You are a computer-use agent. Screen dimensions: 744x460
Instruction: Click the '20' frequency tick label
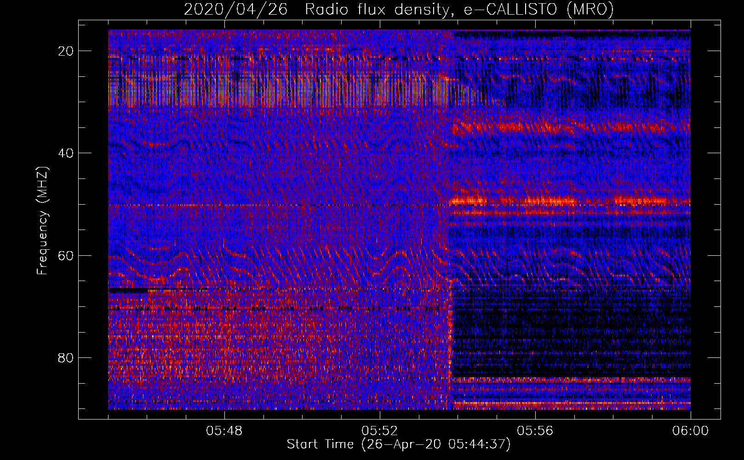point(66,51)
